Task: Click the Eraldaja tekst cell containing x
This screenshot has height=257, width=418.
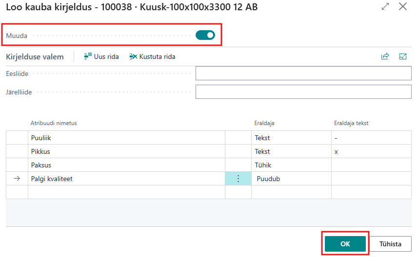Action: click(x=371, y=151)
